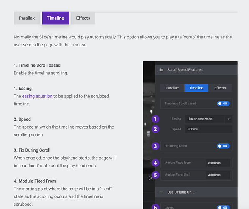The height and width of the screenshot is (209, 249).
Task: Click the purple number 1 marker
Action: tap(155, 119)
